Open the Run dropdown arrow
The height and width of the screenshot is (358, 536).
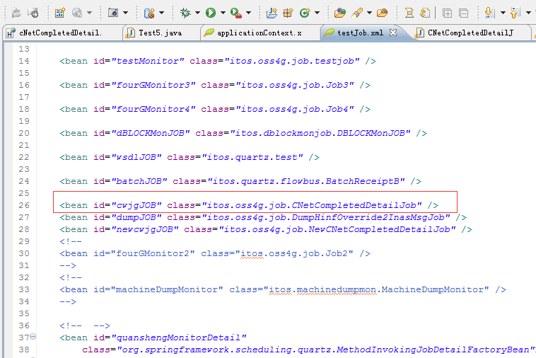(x=222, y=13)
